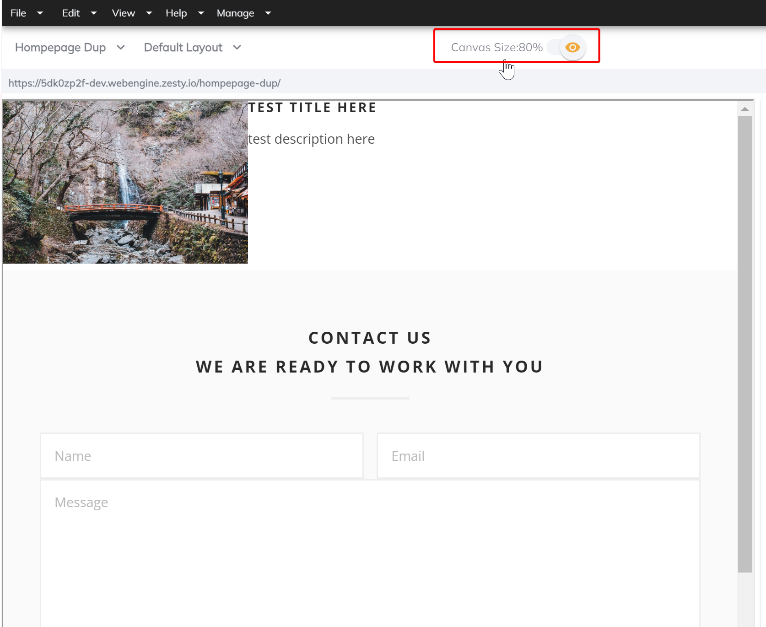Open the Manage menu
Screen dimensions: 766x627
pos(235,13)
